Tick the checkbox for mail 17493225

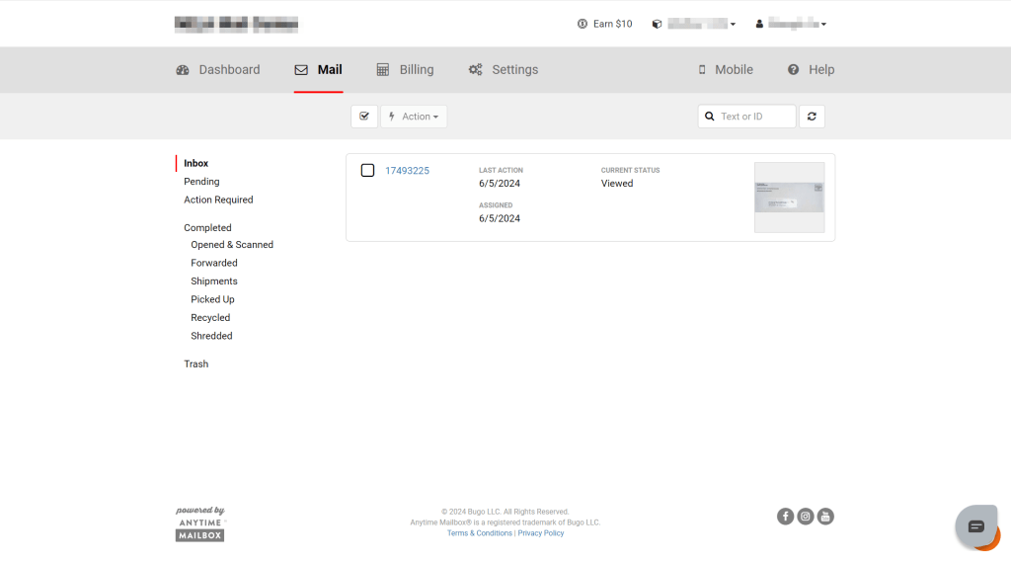click(367, 170)
